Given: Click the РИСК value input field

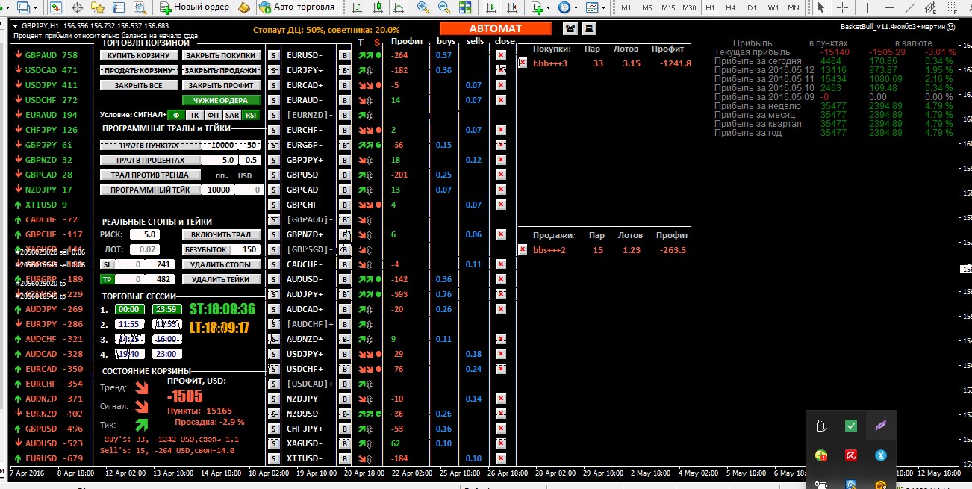Looking at the screenshot, I should (144, 234).
